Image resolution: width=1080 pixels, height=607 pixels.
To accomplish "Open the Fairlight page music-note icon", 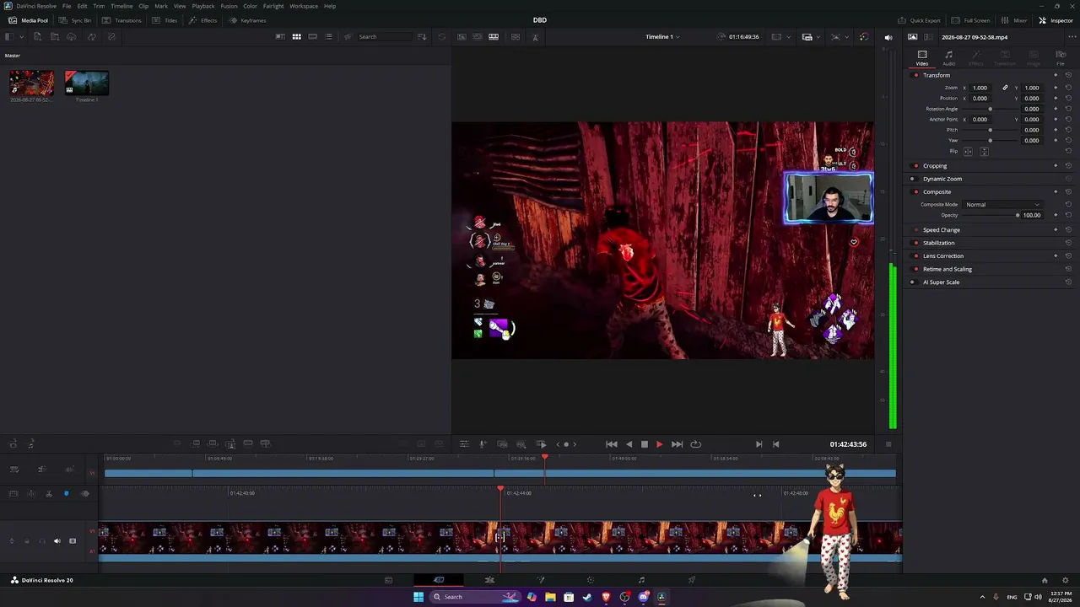I will pyautogui.click(x=641, y=580).
